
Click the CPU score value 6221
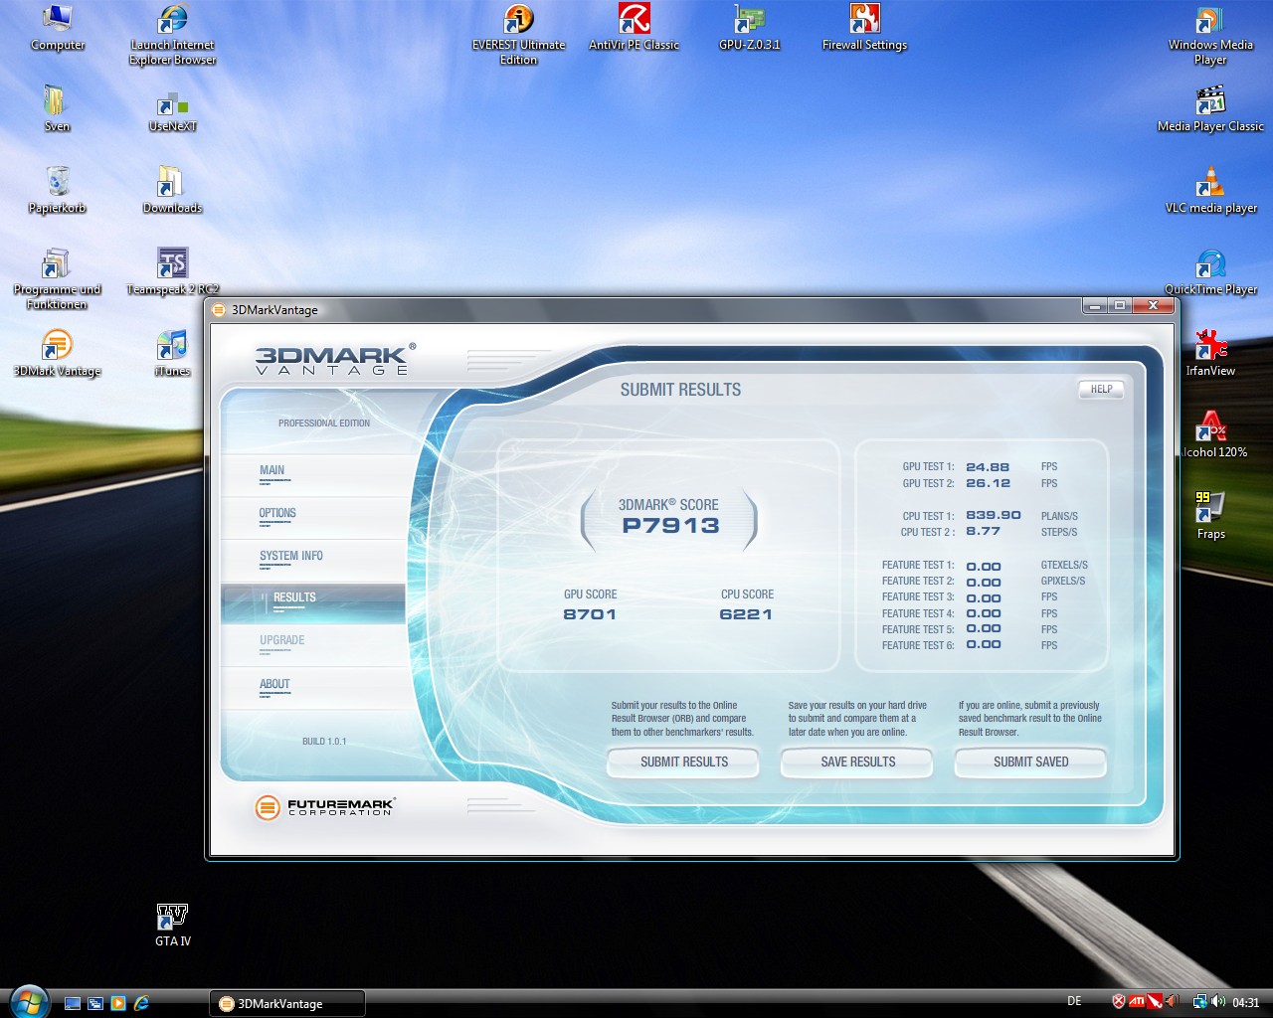746,614
